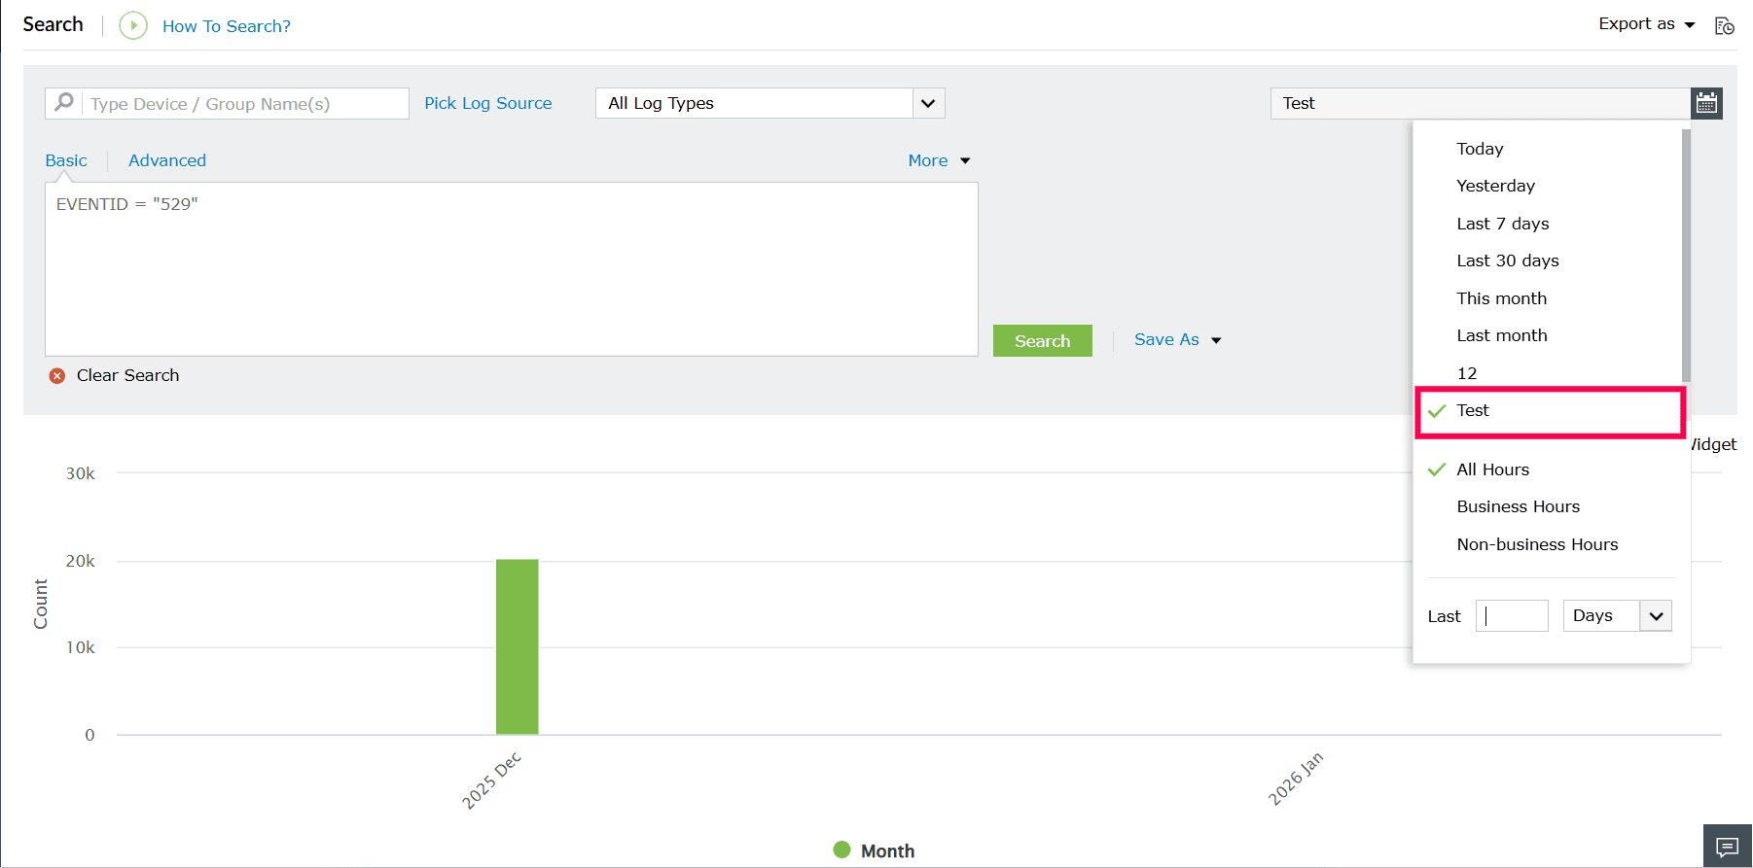Toggle the green Month legend marker

(x=842, y=850)
